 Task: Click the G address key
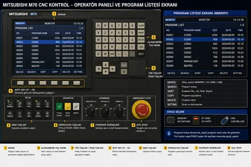[112, 25]
